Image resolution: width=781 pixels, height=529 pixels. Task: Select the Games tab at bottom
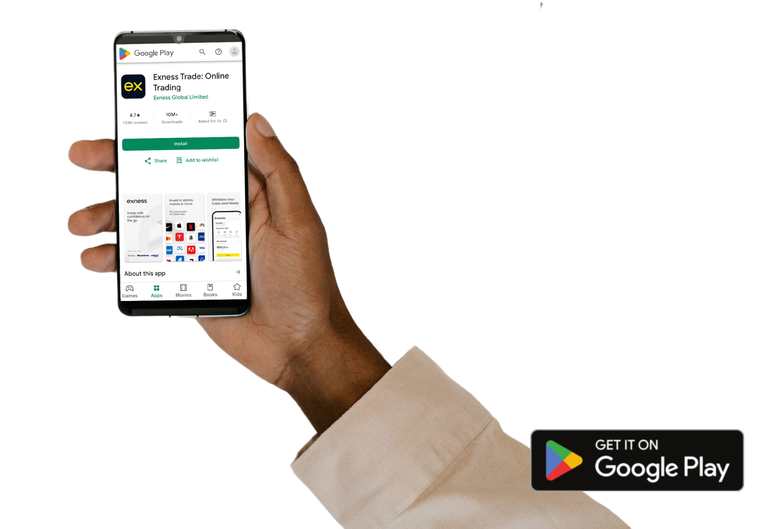click(130, 290)
